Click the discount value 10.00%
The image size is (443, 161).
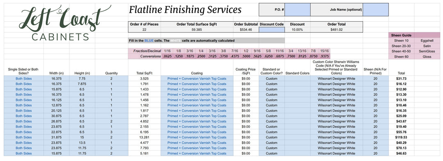pyautogui.click(x=297, y=29)
